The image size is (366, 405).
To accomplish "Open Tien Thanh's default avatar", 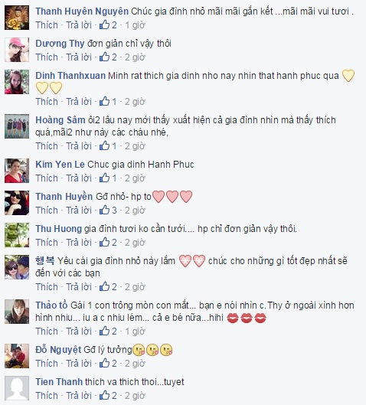I will [17, 388].
